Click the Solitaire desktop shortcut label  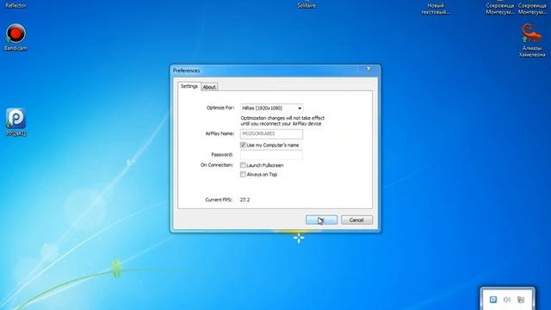pos(306,6)
